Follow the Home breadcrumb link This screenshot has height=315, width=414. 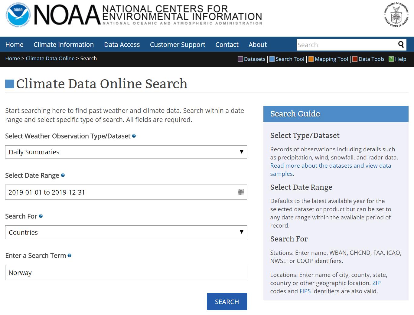coord(12,58)
